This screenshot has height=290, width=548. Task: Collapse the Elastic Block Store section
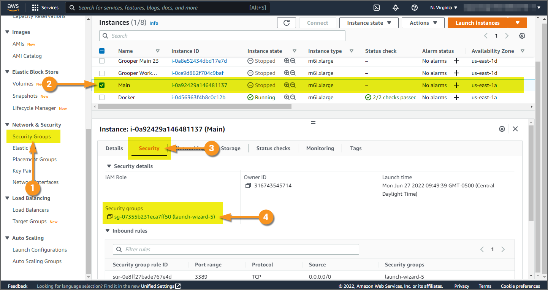(7, 72)
